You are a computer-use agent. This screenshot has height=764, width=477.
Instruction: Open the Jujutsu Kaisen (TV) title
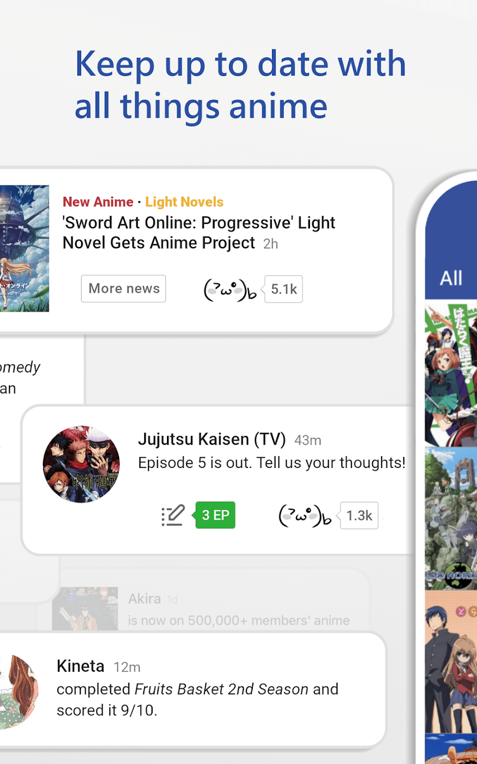click(x=211, y=439)
